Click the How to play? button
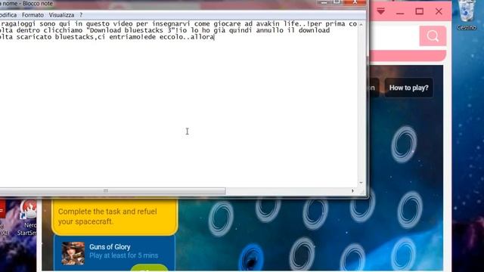 pos(408,88)
